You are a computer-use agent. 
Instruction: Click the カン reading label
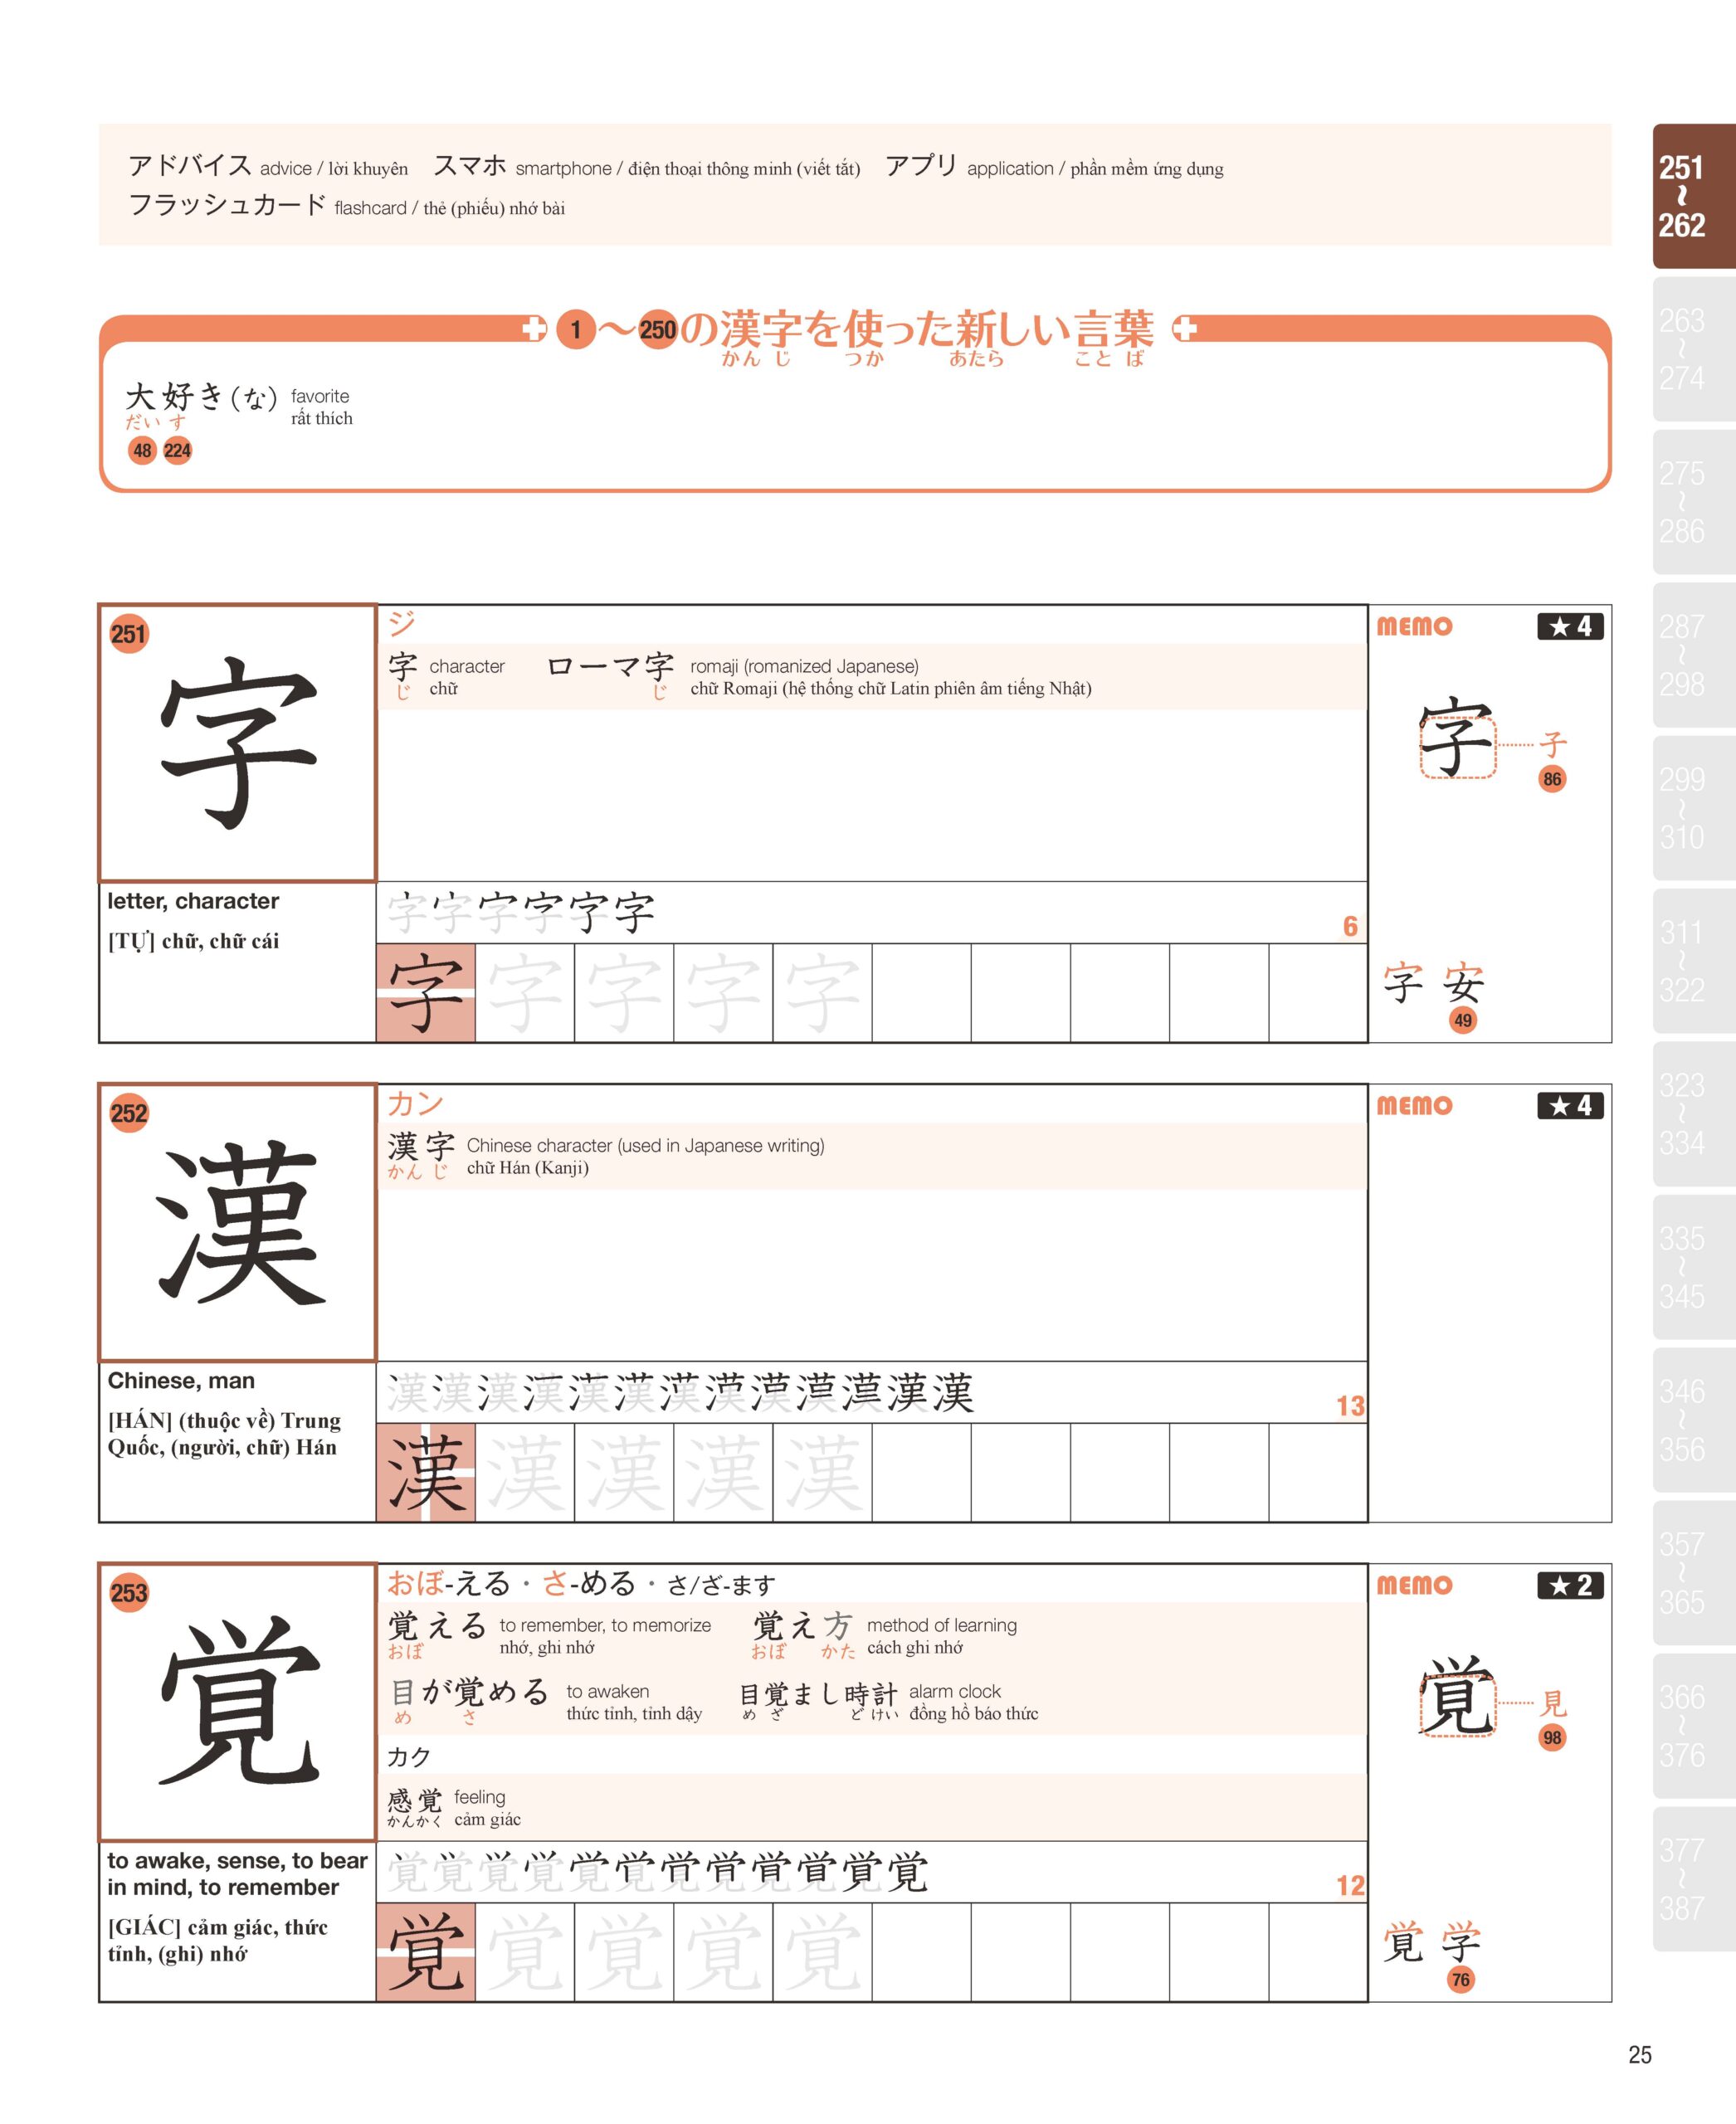pyautogui.click(x=415, y=1104)
